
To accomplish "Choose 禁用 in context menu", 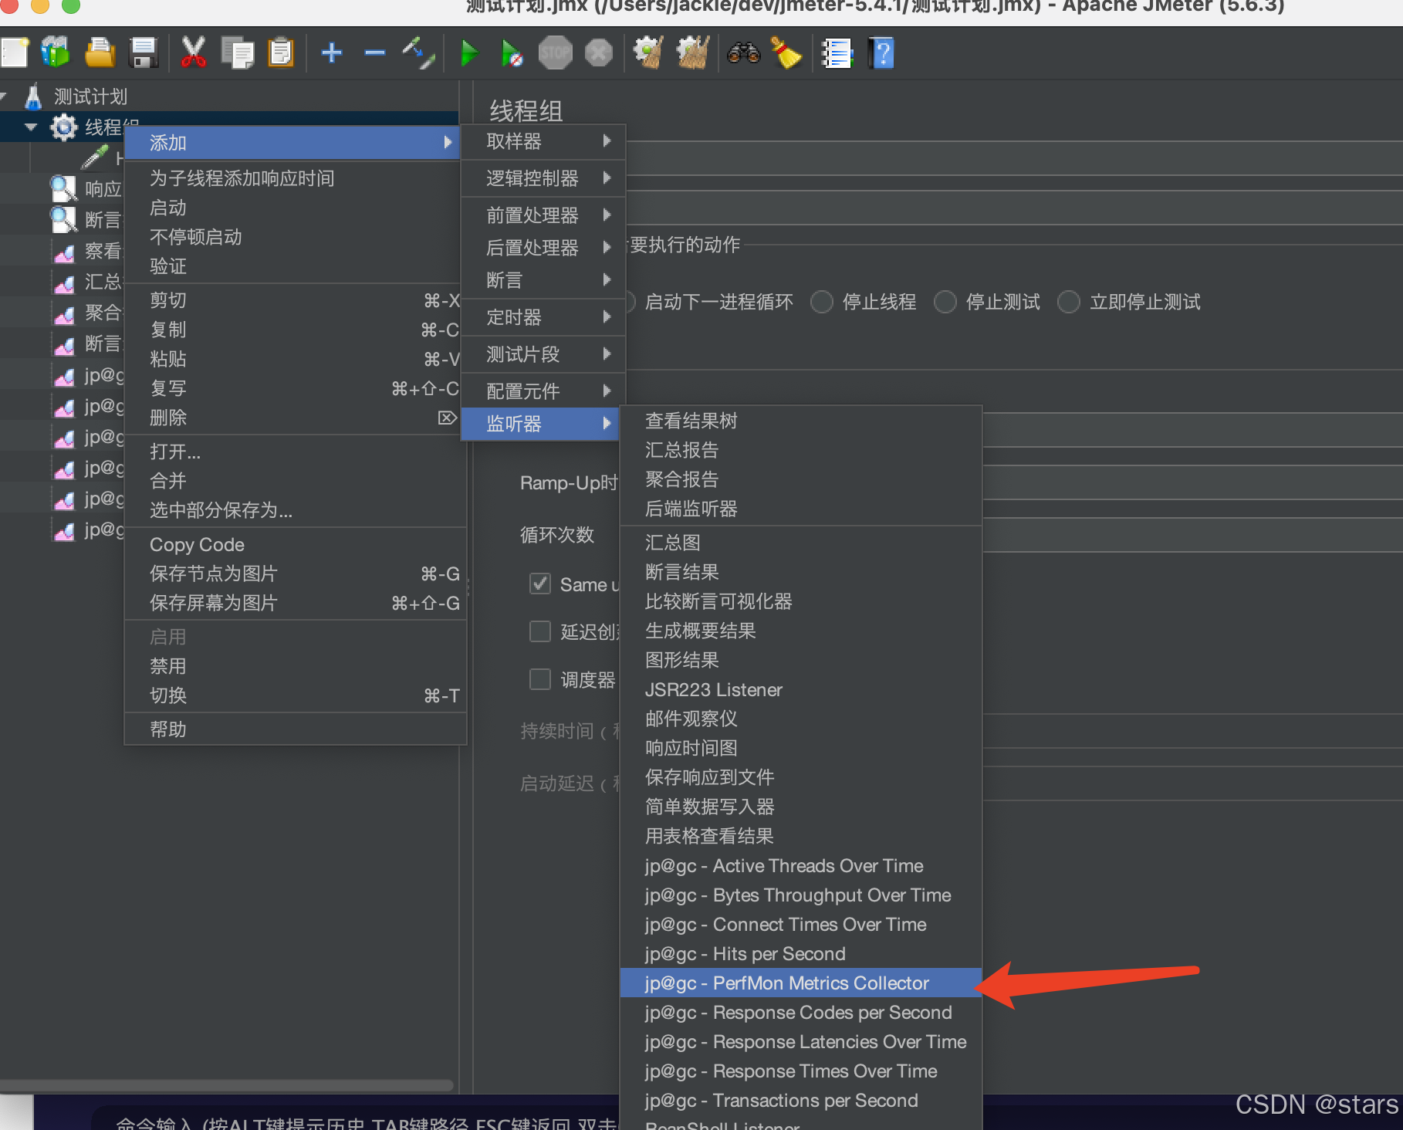I will click(x=296, y=666).
